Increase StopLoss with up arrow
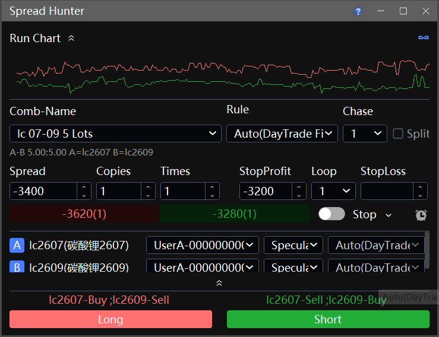Viewport: 439px width, 337px height. point(420,187)
